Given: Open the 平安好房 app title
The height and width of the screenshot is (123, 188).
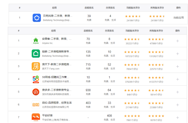Looking at the screenshot, I should tap(47, 116).
